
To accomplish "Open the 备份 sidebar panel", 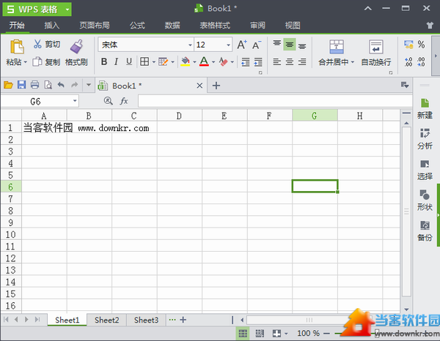I will pos(425,231).
